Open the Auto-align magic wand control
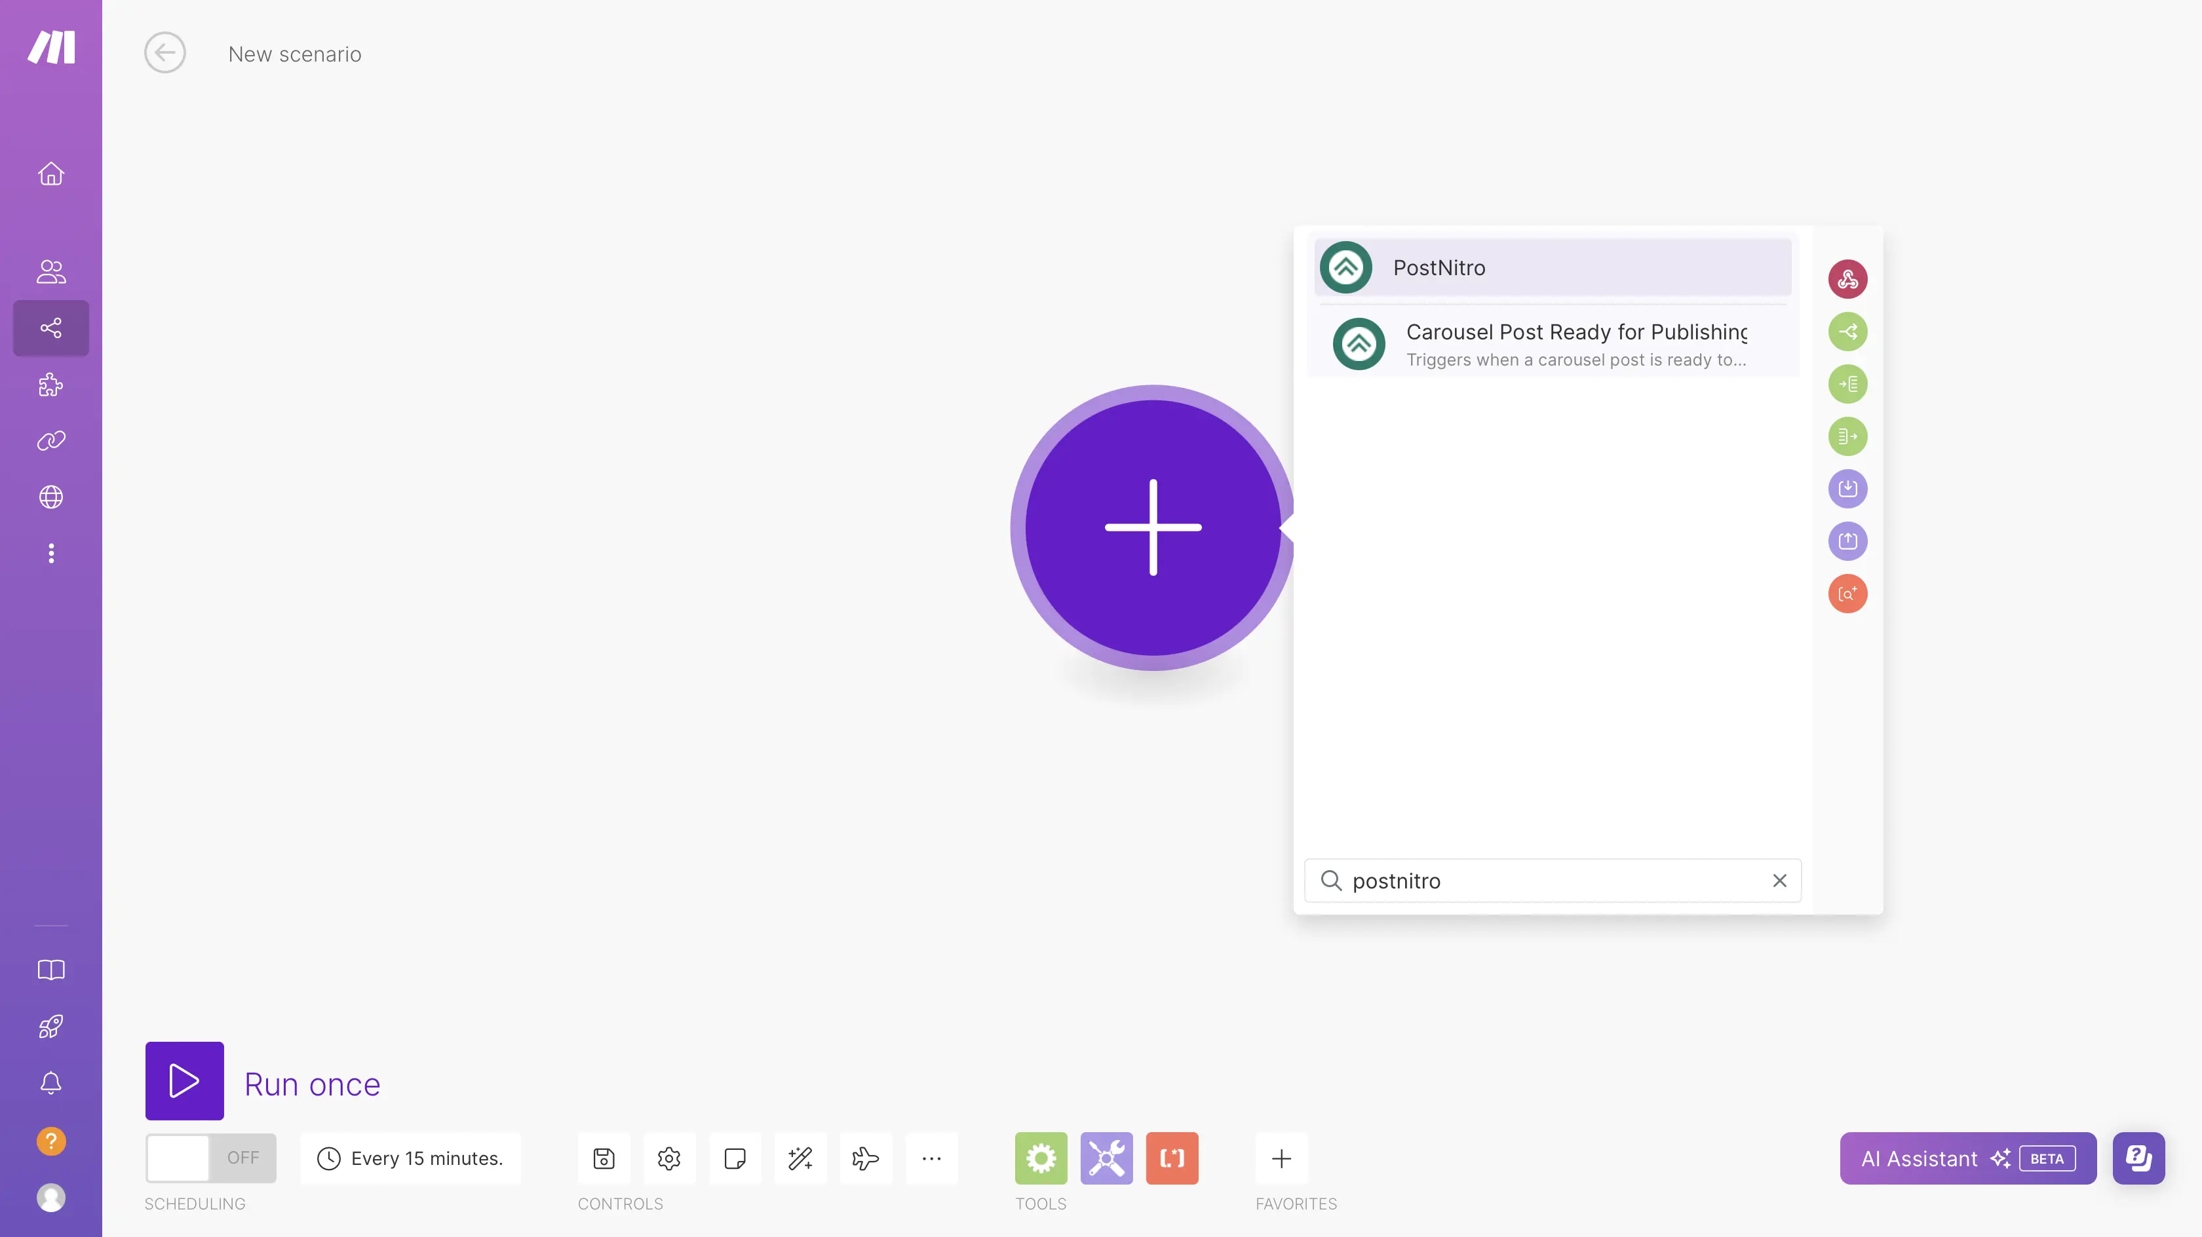Viewport: 2202px width, 1237px height. [800, 1158]
